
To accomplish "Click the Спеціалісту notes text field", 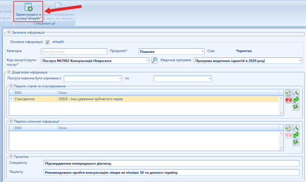I will [171, 163].
